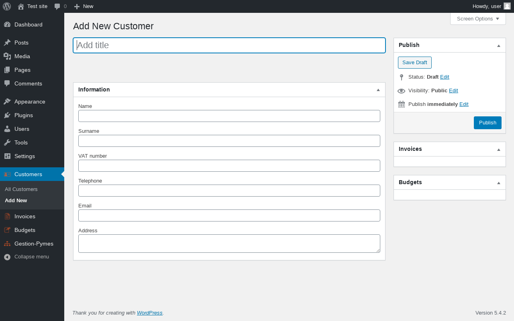Open the Test site home icon
This screenshot has width=514, height=321.
(21, 6)
